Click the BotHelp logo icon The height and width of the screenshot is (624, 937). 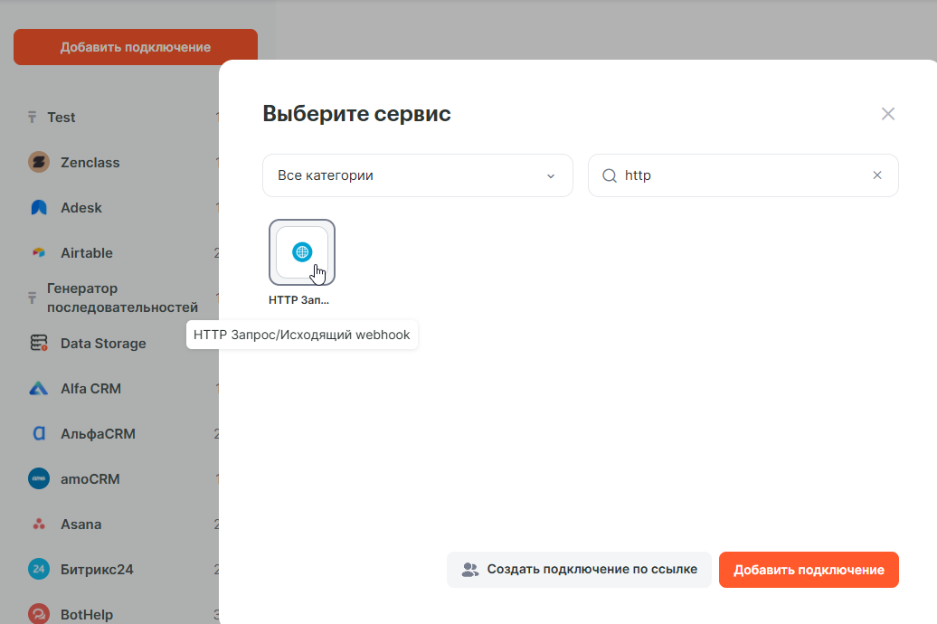pyautogui.click(x=39, y=614)
